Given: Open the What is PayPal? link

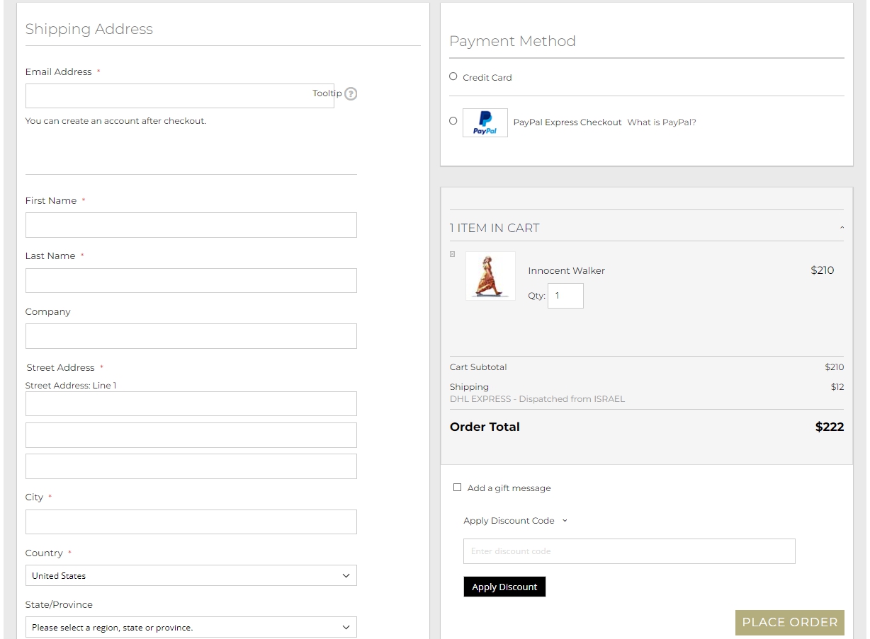Looking at the screenshot, I should (662, 122).
